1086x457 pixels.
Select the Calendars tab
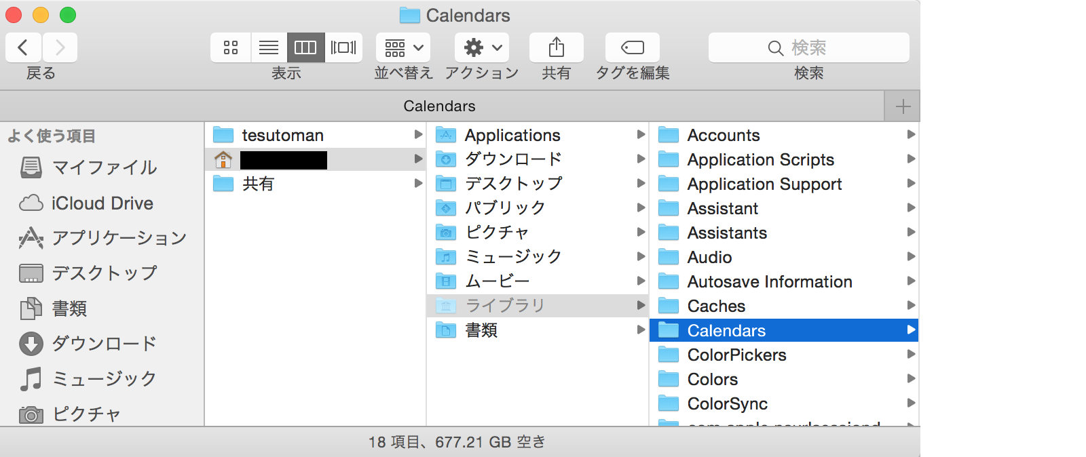(439, 106)
